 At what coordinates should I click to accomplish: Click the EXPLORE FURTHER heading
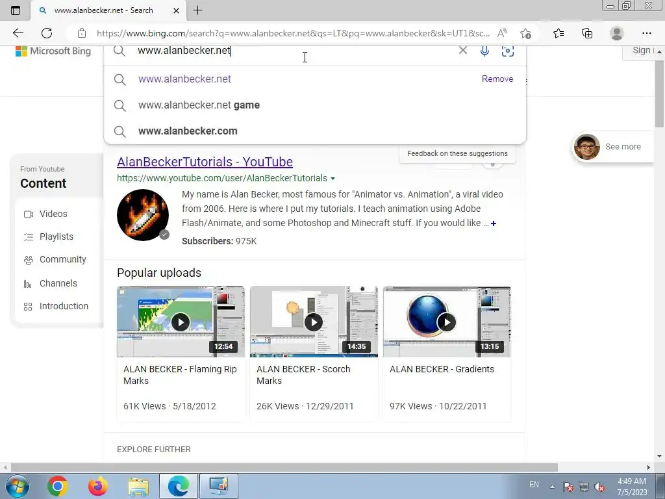153,450
